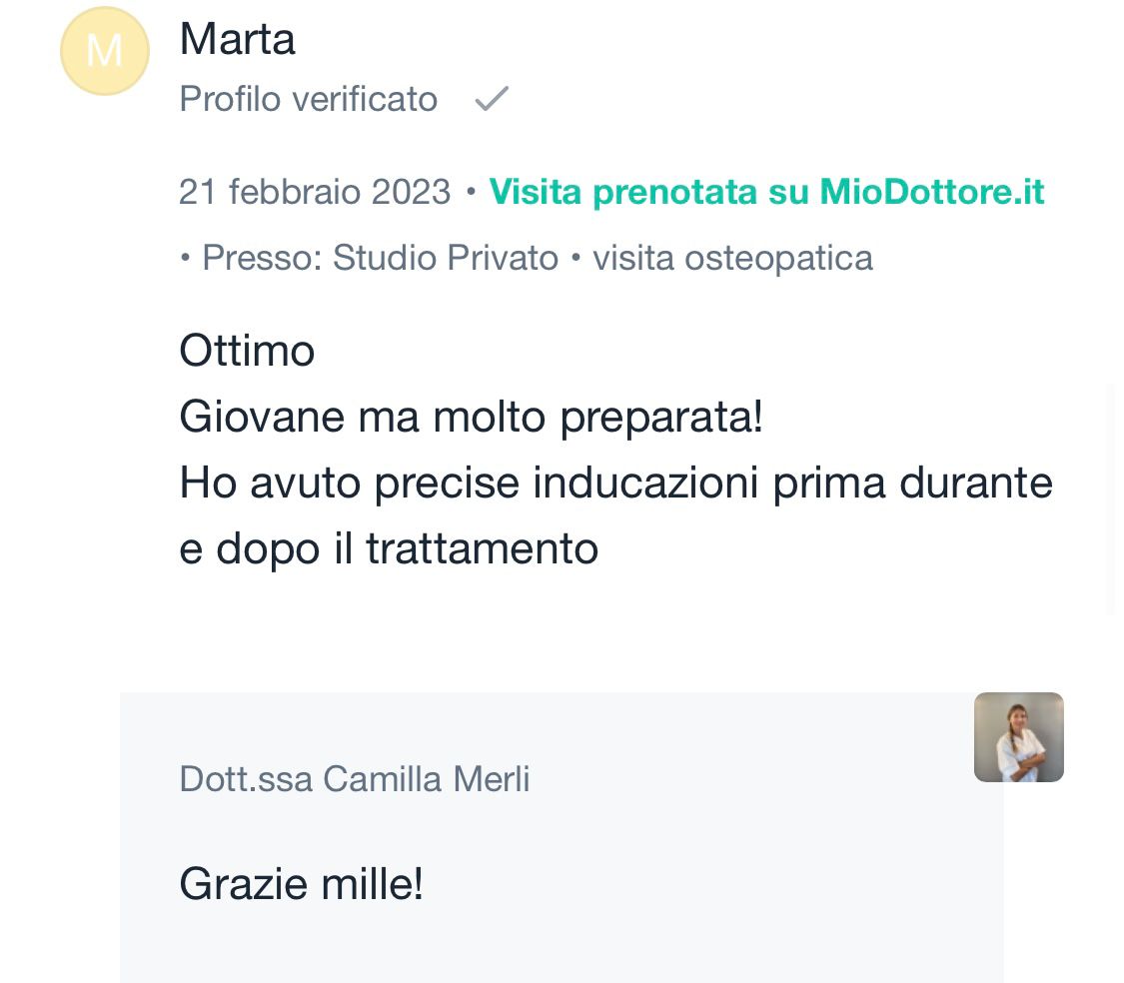Open Dott.ssa Camilla Merli's profile photo
The width and height of the screenshot is (1124, 983).
pos(1018,737)
